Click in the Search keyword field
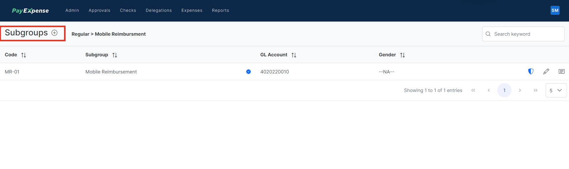 [x=523, y=34]
